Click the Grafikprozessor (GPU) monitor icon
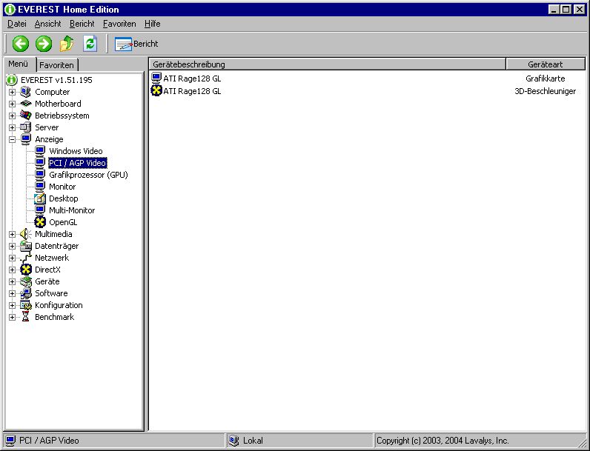 (x=40, y=174)
